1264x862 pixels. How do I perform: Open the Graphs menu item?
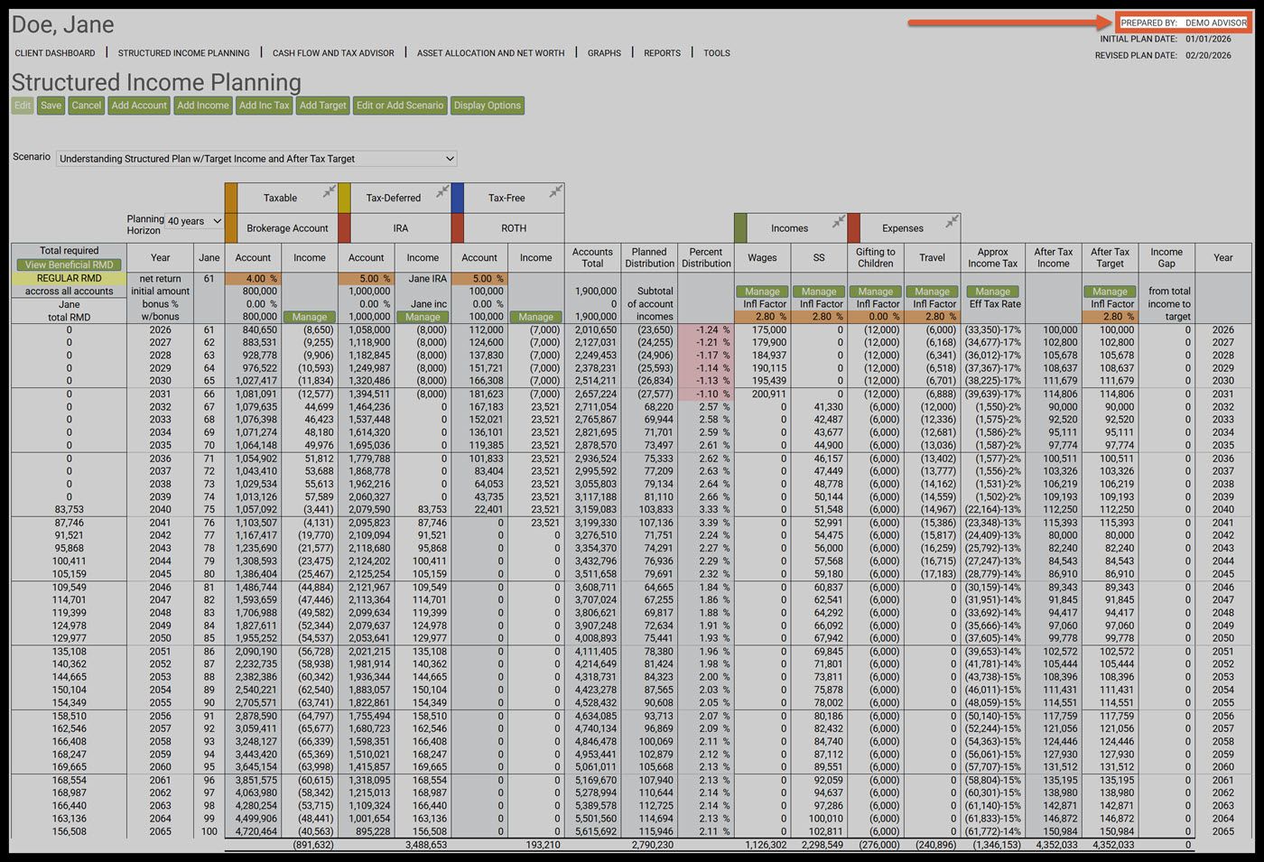point(604,53)
